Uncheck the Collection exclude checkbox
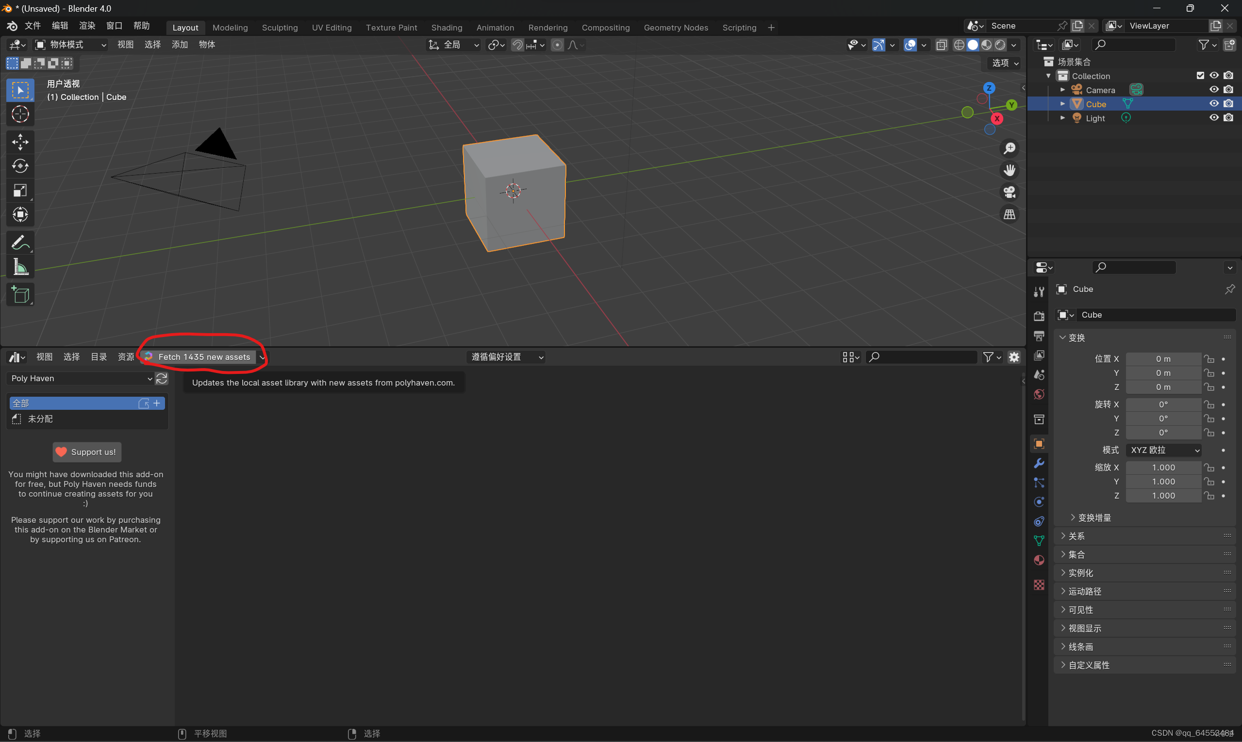This screenshot has width=1242, height=742. [1200, 76]
